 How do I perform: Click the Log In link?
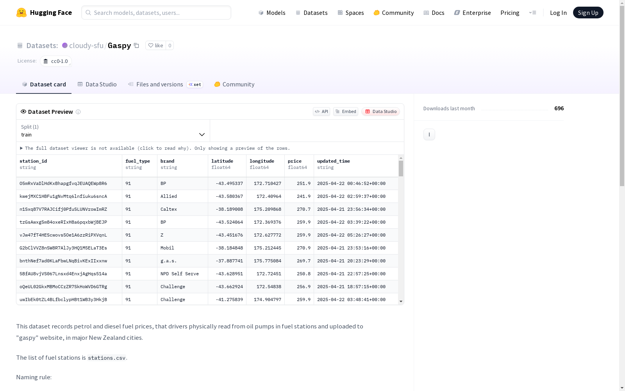point(558,13)
